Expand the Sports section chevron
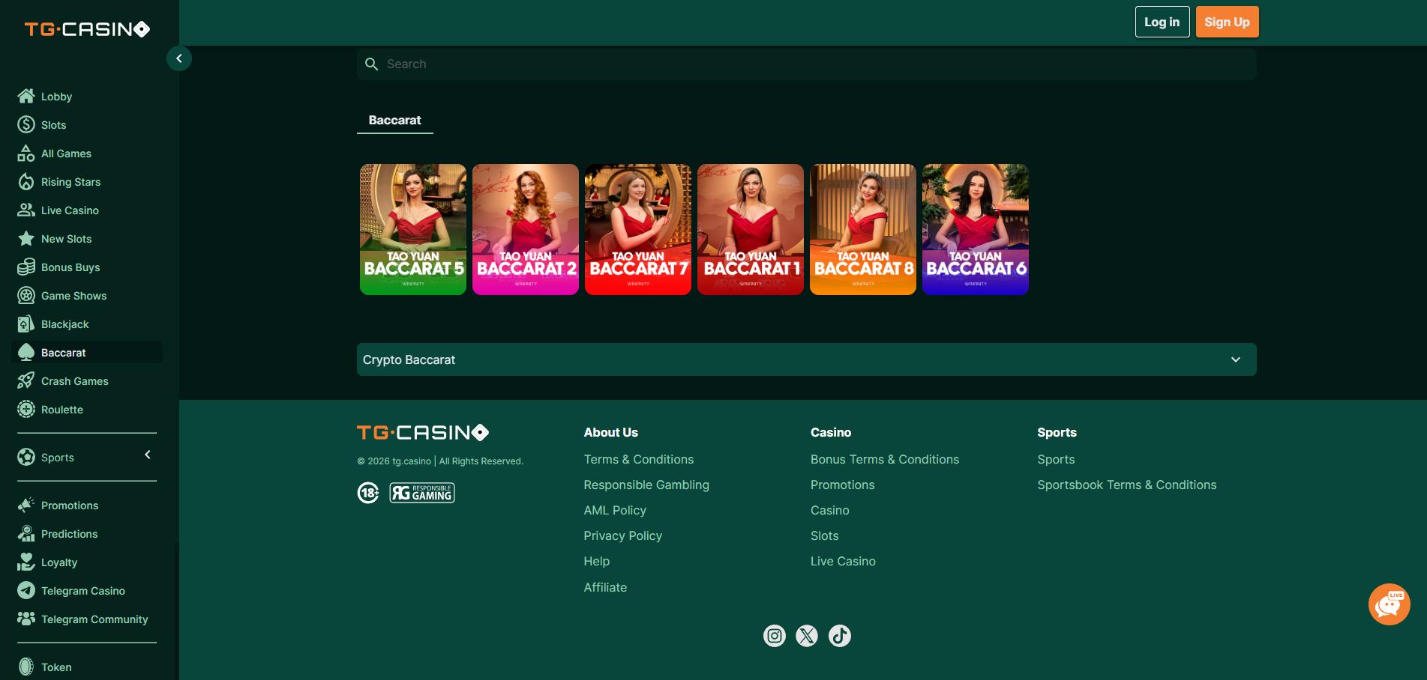 coord(148,455)
